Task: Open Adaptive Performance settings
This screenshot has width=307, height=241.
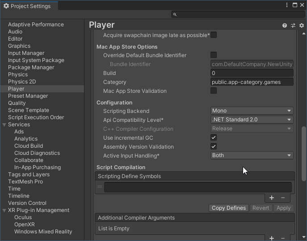Action: [36, 25]
